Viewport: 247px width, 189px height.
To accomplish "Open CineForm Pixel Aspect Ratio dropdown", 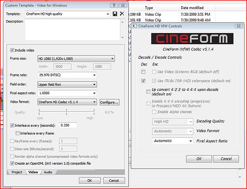I will pyautogui.click(x=191, y=141).
